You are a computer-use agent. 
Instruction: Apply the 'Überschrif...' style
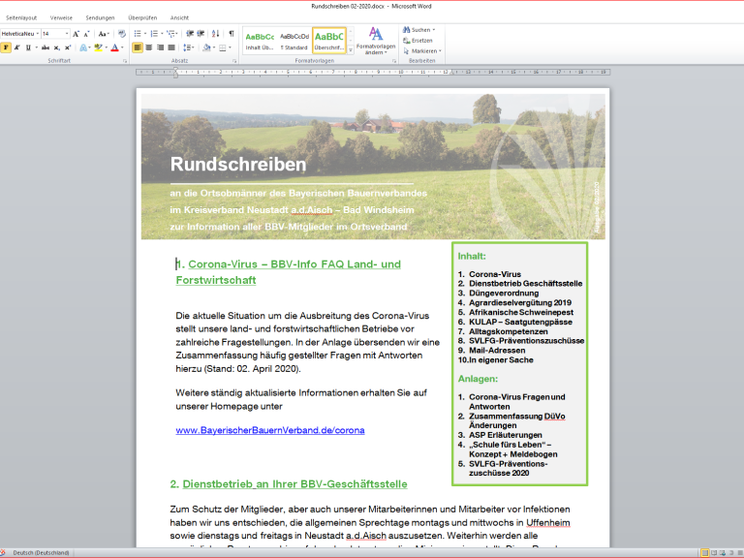pos(329,41)
